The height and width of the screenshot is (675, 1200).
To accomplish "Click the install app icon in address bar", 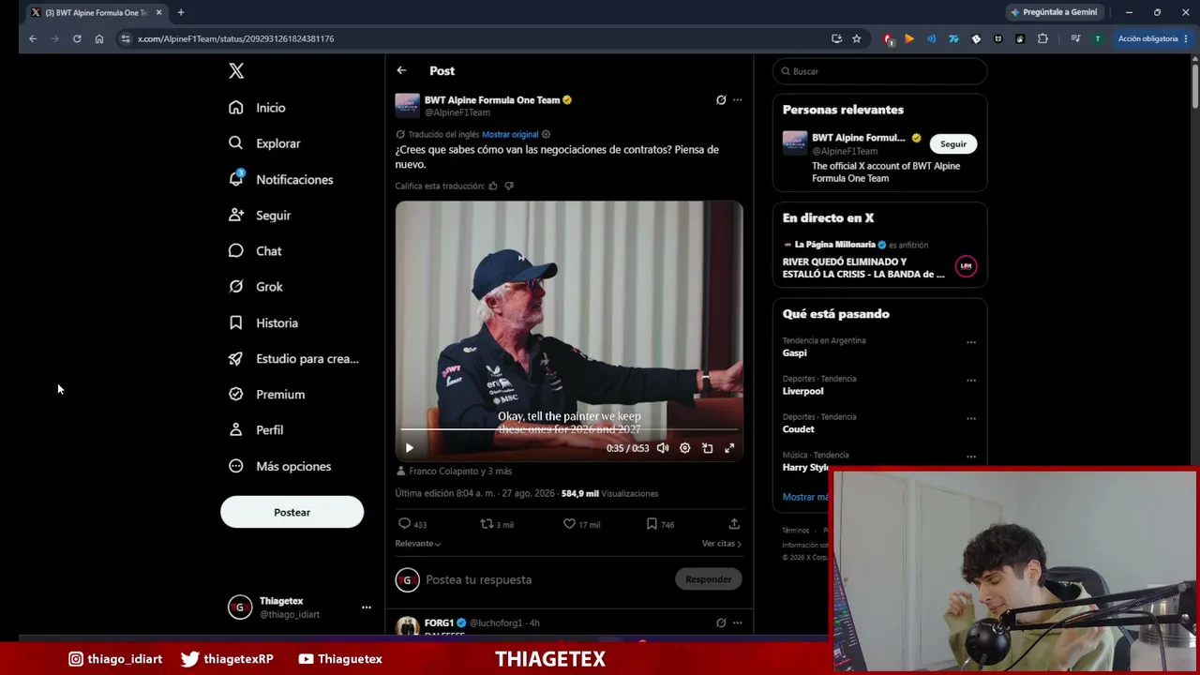I will (836, 38).
